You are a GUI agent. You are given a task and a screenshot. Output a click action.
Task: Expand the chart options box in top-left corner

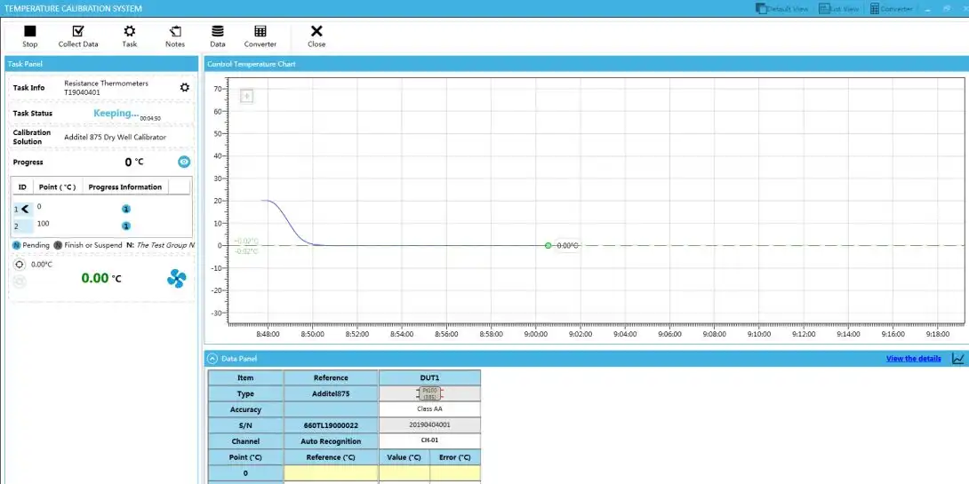pos(247,96)
